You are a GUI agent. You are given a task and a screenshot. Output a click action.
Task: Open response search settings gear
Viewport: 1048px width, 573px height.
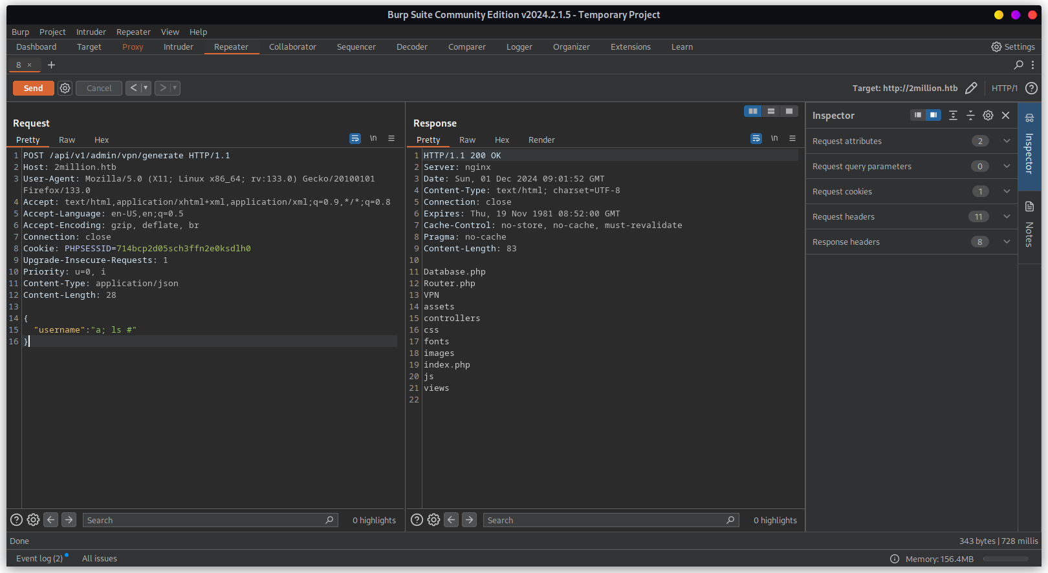(x=433, y=519)
